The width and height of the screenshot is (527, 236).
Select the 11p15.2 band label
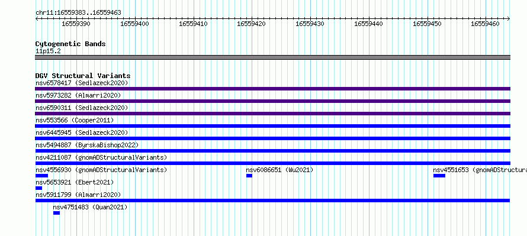pyautogui.click(x=48, y=51)
